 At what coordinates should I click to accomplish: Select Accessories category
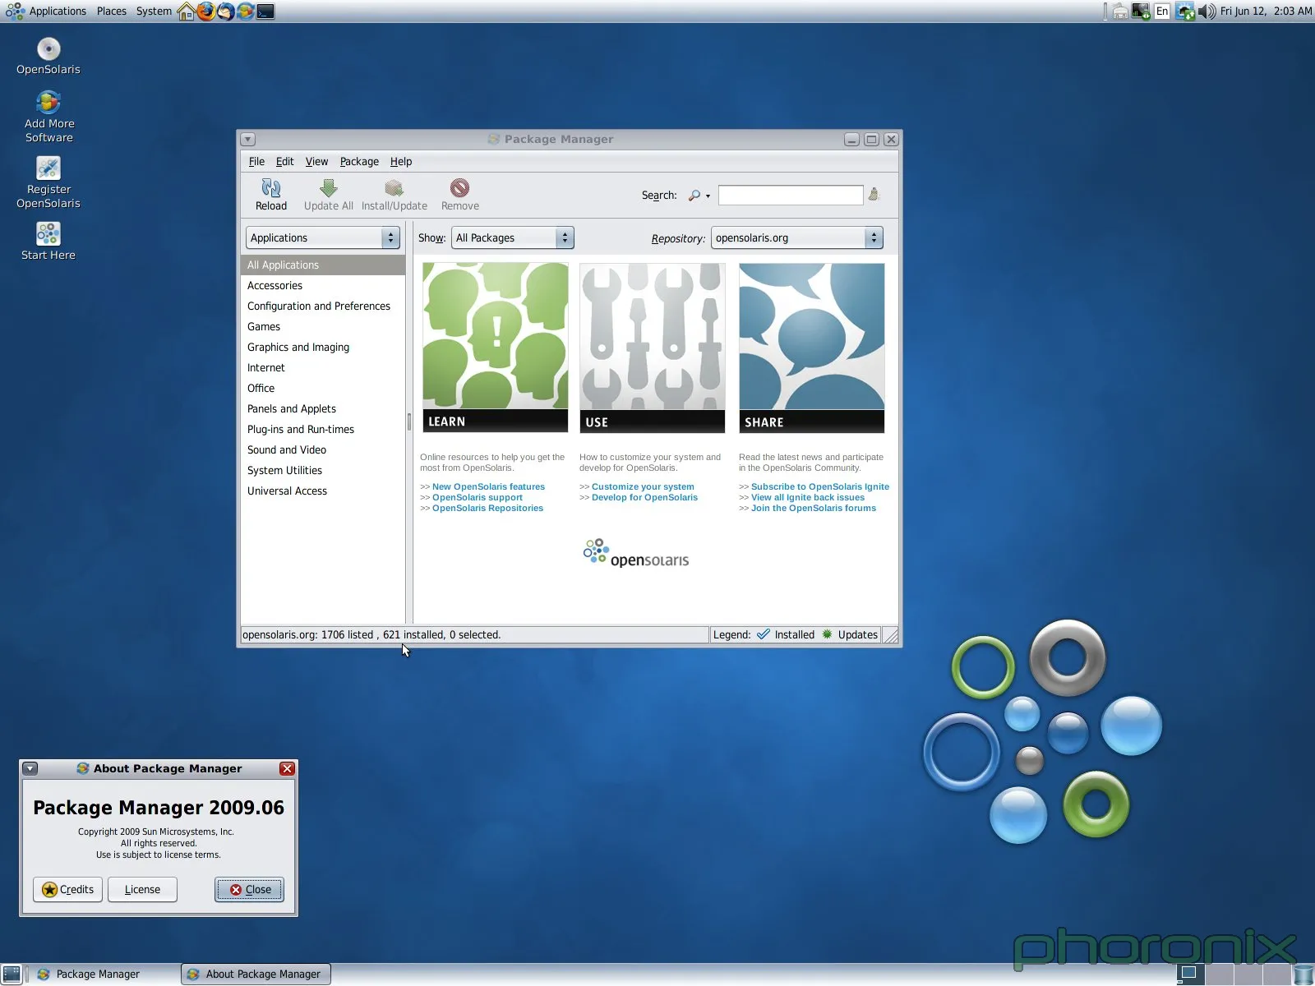click(323, 286)
